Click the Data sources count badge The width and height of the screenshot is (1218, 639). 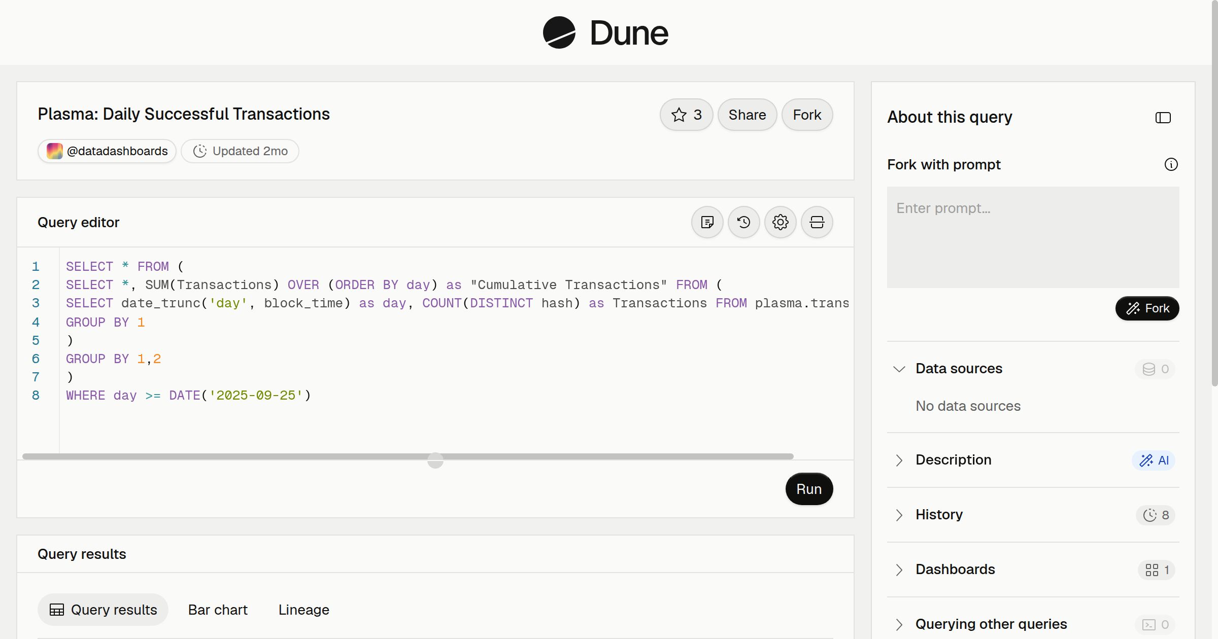tap(1155, 369)
